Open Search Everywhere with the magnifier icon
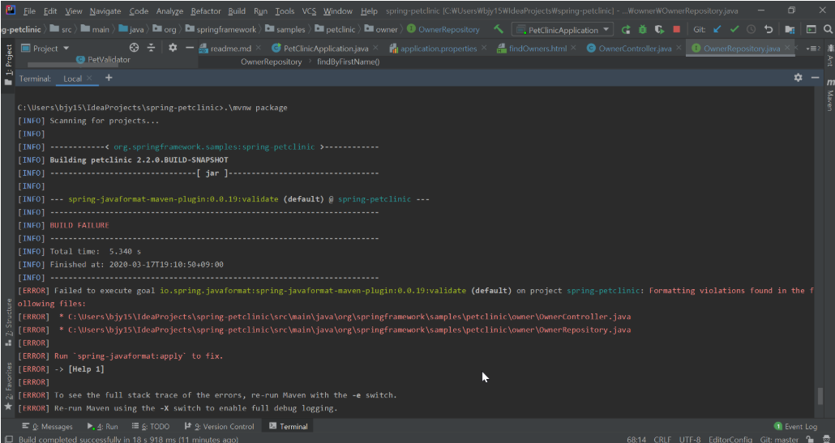Viewport: 835px width, 443px height. 828,30
